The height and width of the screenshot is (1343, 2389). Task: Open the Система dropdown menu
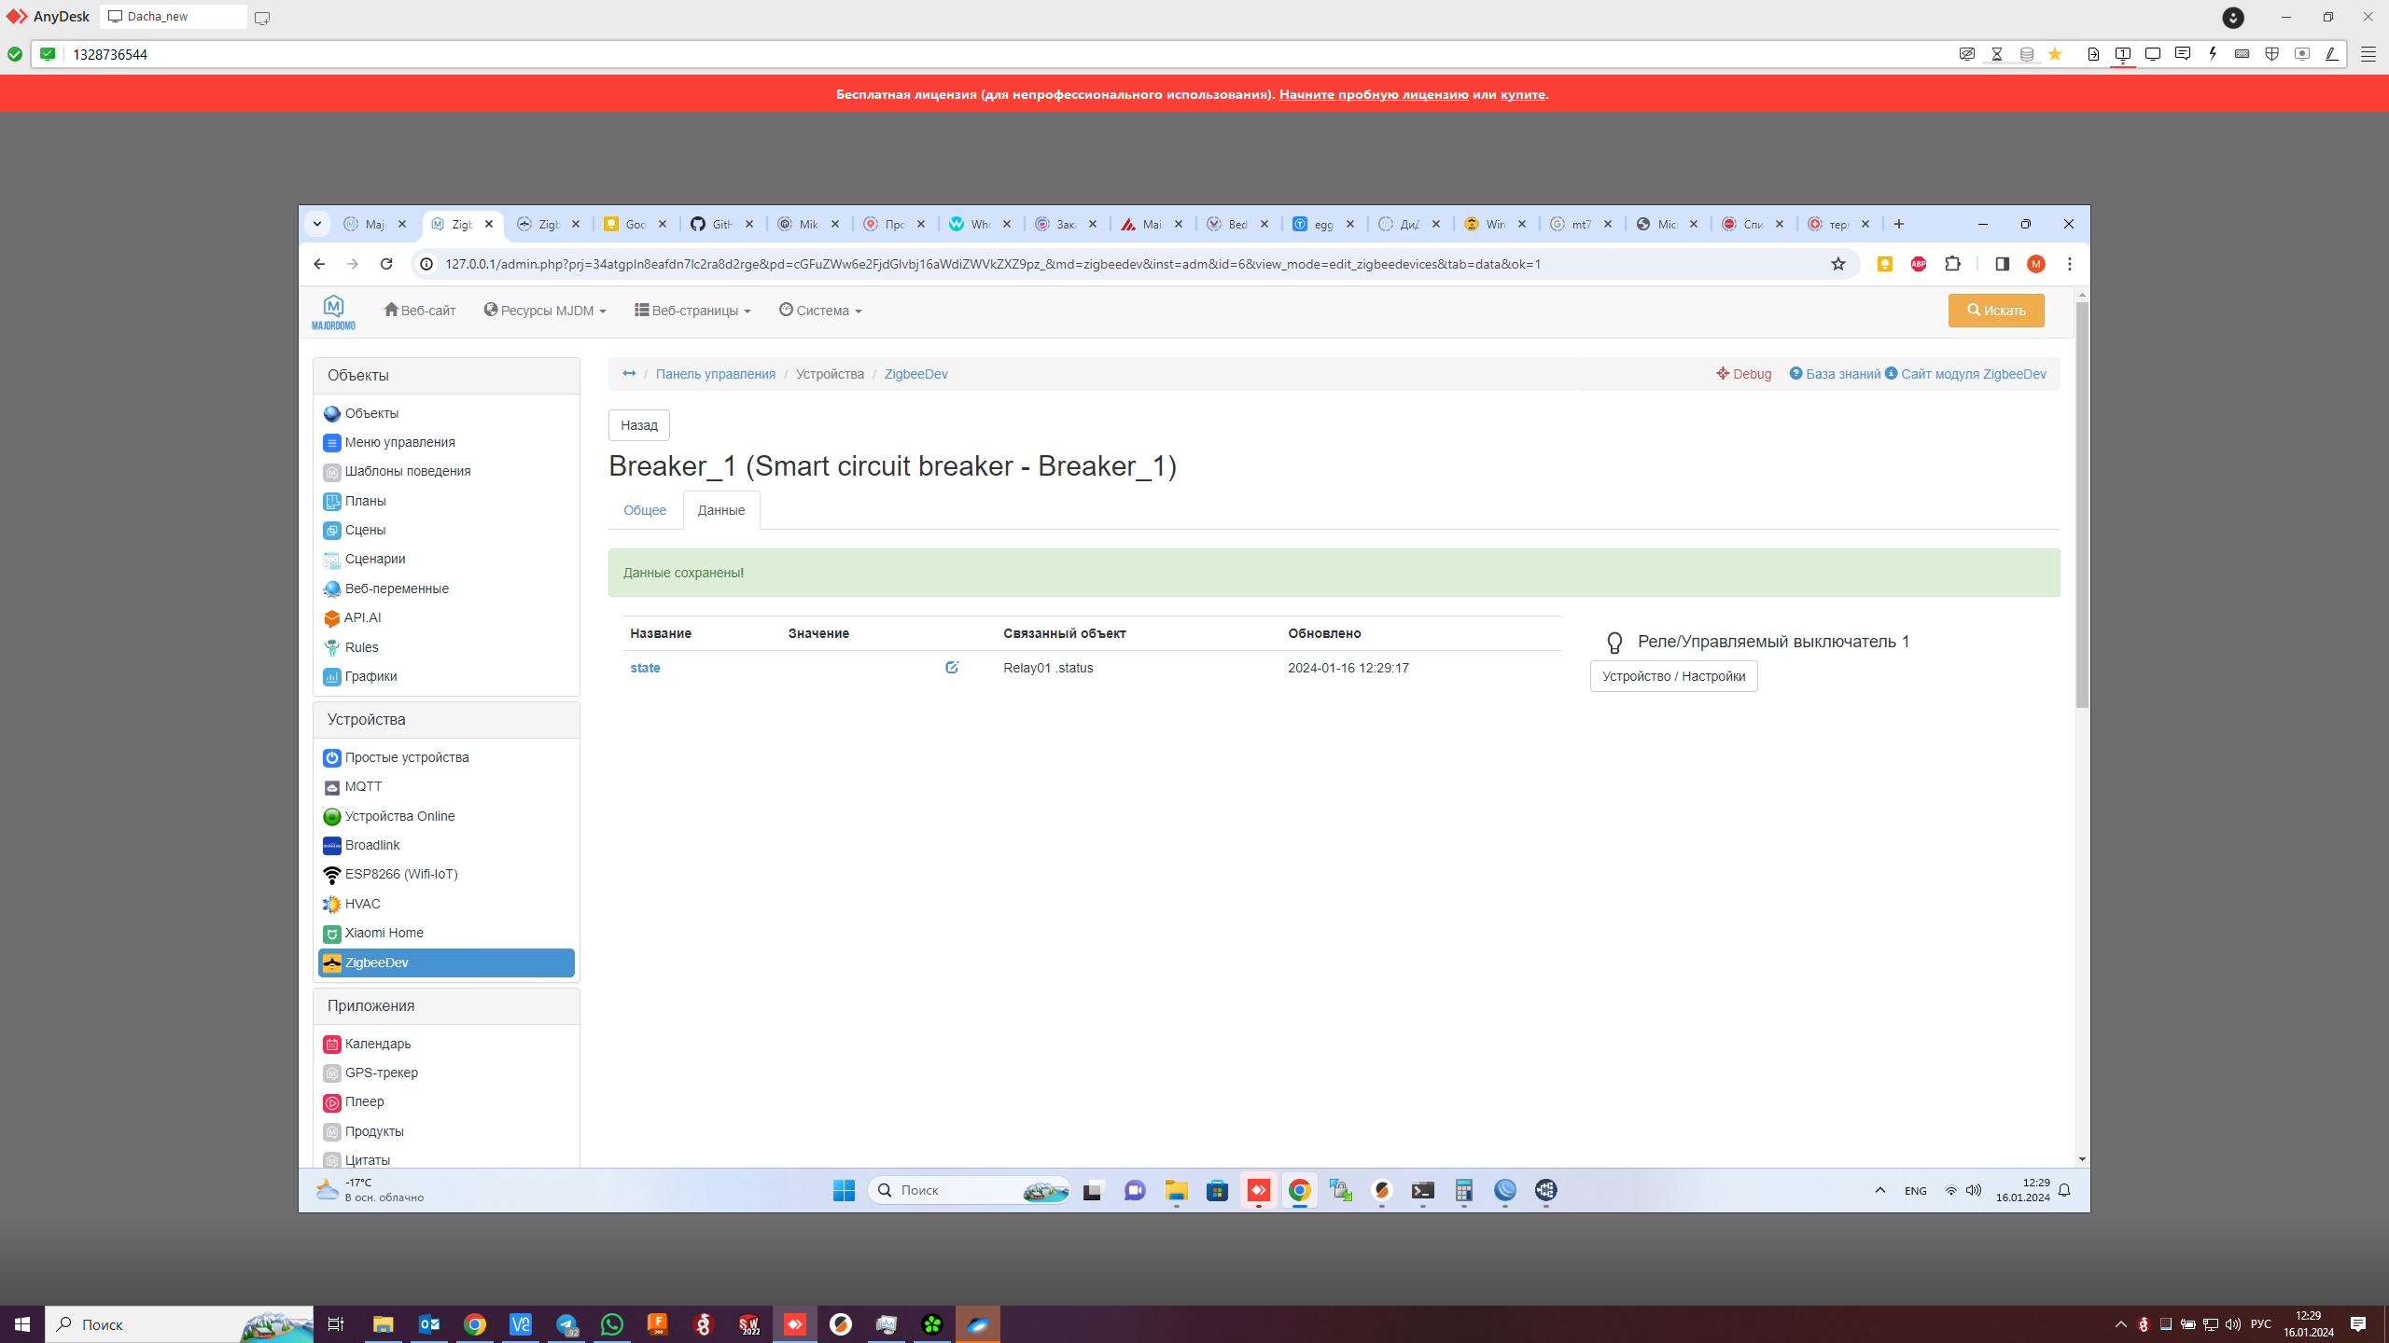click(820, 311)
